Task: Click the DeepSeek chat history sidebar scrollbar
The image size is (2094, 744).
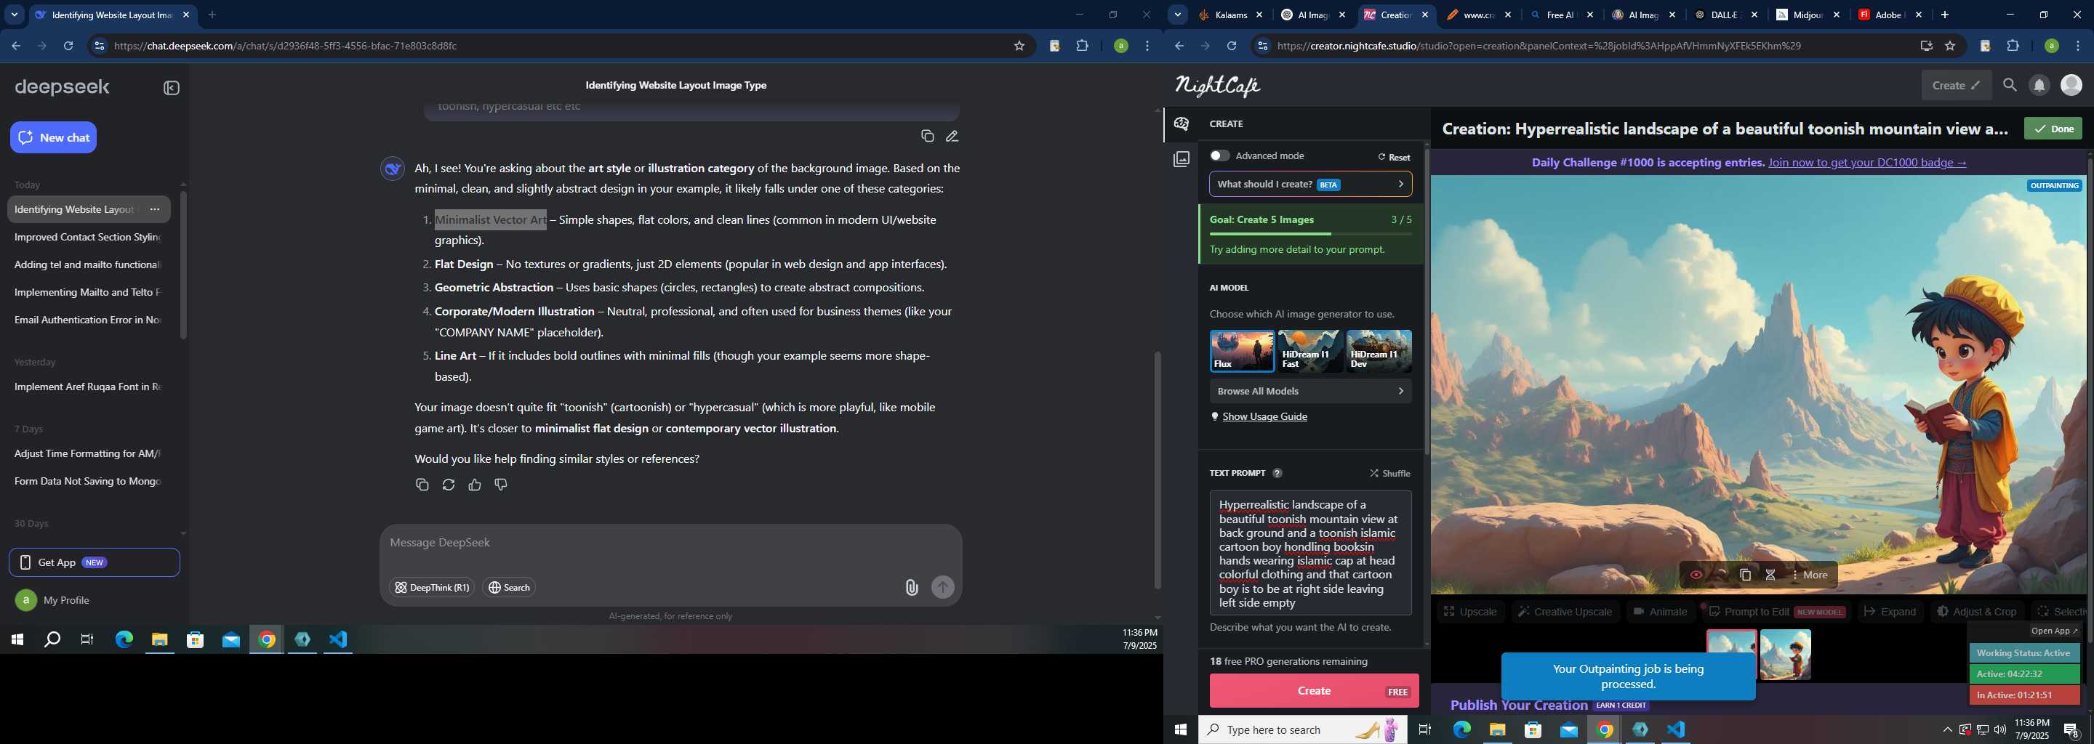Action: click(183, 266)
